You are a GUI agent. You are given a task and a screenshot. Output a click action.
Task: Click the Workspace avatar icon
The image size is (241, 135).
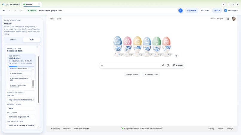click(225, 10)
